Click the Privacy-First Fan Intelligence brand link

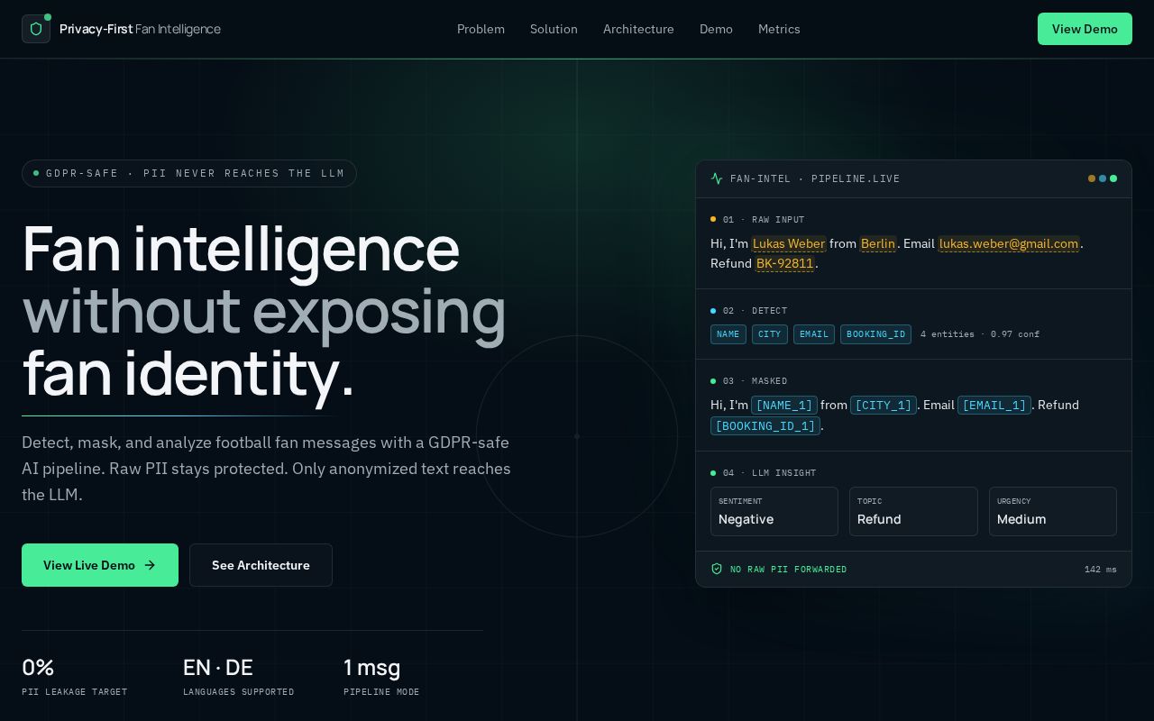tap(121, 29)
